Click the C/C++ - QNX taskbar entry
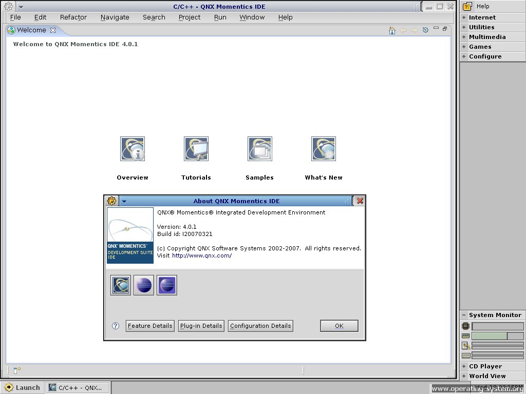Viewport: 526px width, 394px height. (x=78, y=388)
